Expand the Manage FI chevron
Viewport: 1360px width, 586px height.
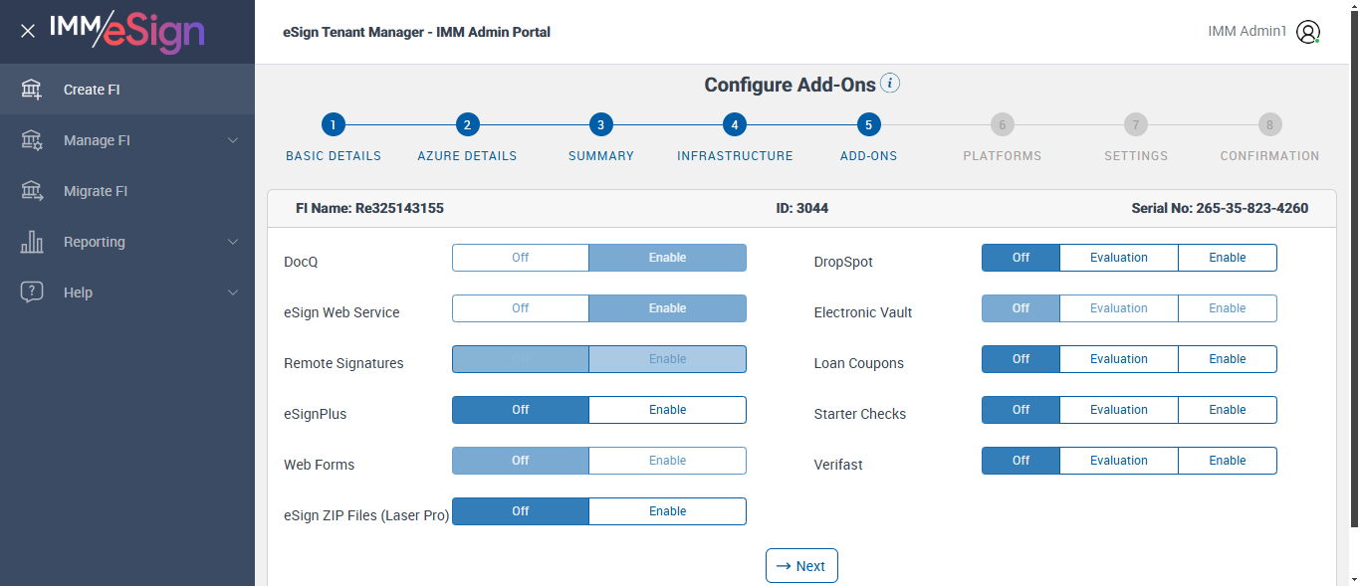tap(233, 140)
